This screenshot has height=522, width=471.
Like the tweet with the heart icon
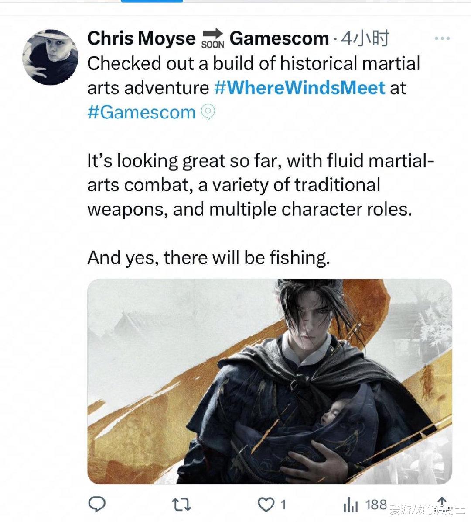(x=266, y=505)
